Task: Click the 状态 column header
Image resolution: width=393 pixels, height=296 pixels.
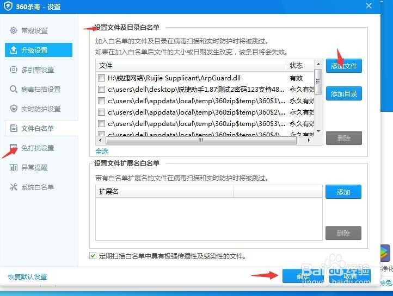Action: point(300,66)
